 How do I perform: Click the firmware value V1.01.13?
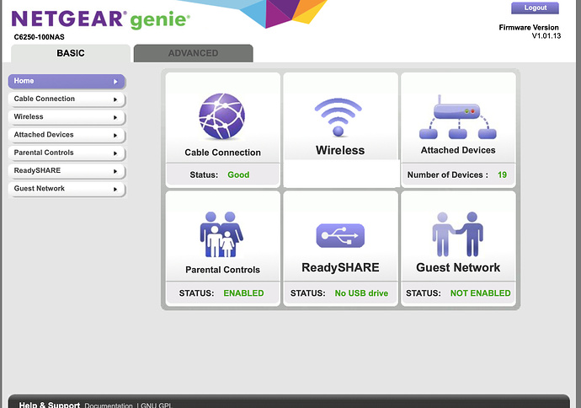click(546, 36)
